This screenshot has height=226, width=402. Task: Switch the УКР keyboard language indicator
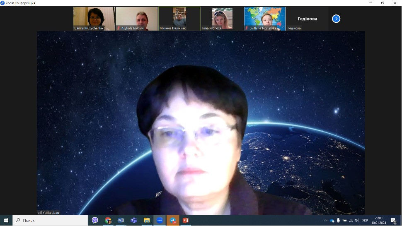tap(365, 220)
